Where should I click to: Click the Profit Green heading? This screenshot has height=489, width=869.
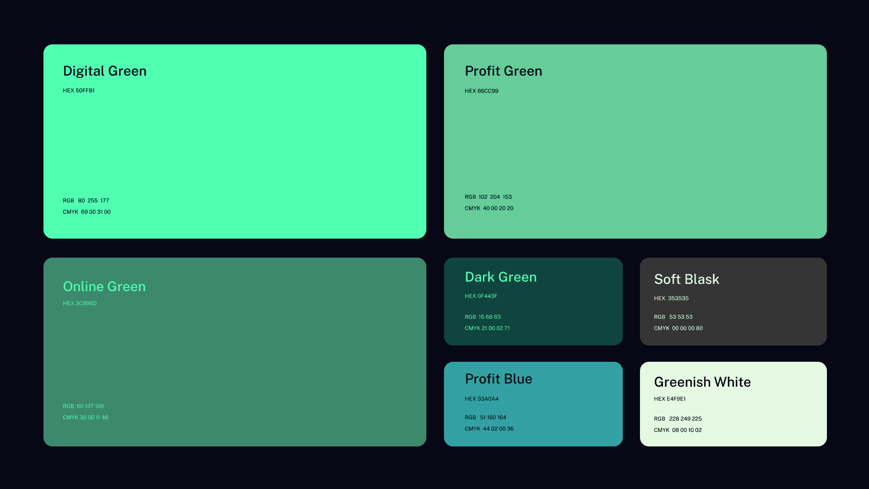point(503,71)
